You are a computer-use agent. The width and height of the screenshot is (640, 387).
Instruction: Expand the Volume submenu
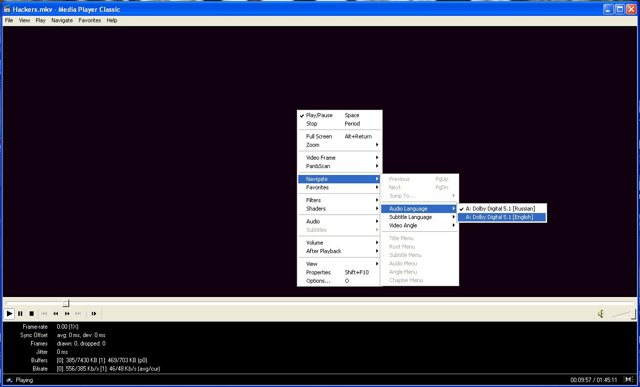(x=340, y=243)
